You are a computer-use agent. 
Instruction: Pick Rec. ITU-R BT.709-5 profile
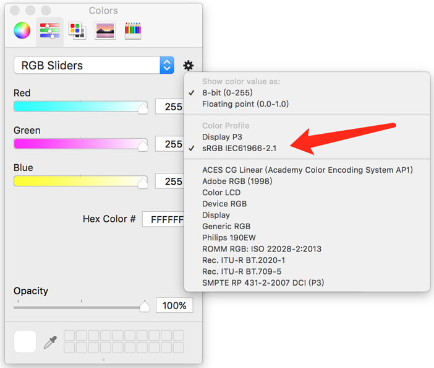pyautogui.click(x=241, y=271)
